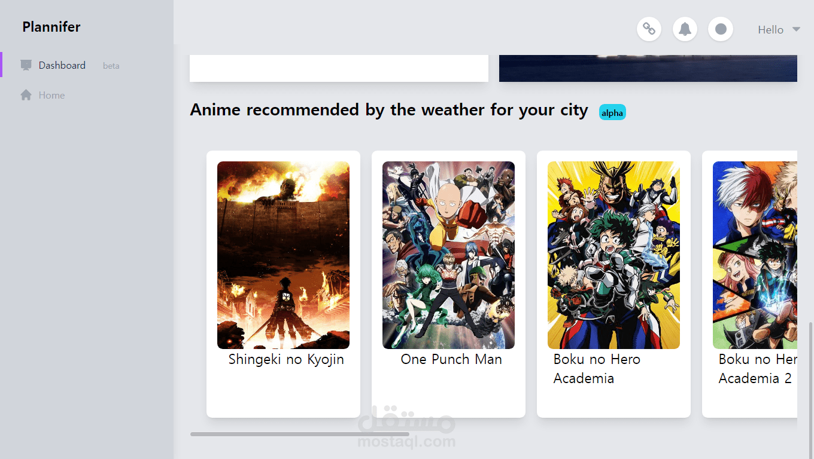Click the Shingeki no Kyojin title text
The height and width of the screenshot is (459, 814).
286,360
